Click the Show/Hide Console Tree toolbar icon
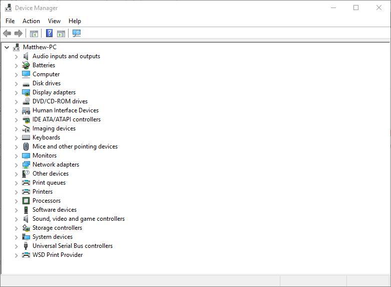Image resolution: width=391 pixels, height=287 pixels. coord(34,34)
